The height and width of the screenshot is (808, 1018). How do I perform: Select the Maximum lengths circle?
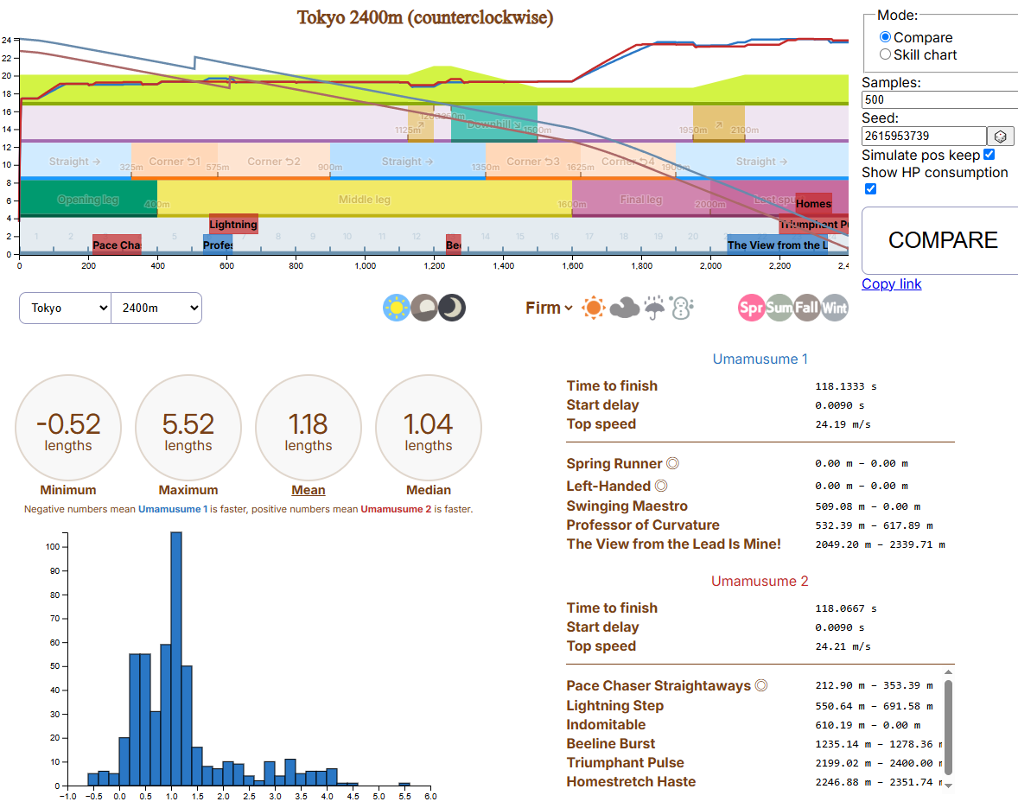[188, 428]
